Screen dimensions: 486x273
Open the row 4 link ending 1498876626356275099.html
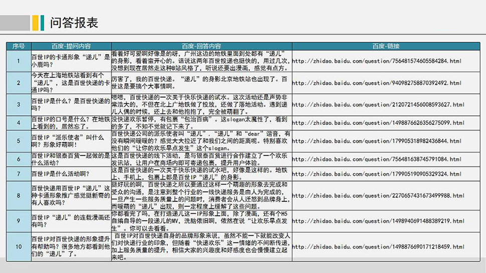coord(378,123)
